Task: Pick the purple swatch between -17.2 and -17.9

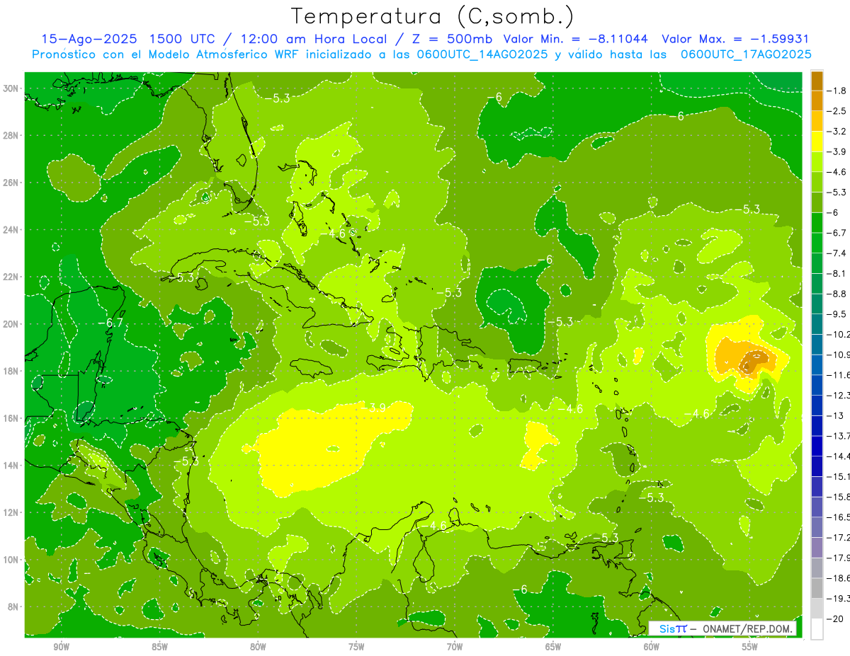Action: click(x=817, y=548)
